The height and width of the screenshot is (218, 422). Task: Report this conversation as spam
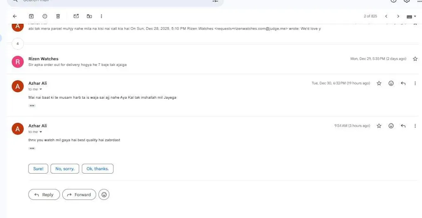point(45,16)
